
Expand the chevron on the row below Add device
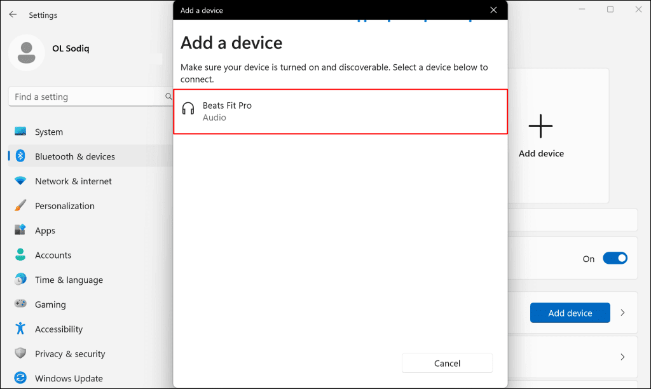(x=622, y=357)
